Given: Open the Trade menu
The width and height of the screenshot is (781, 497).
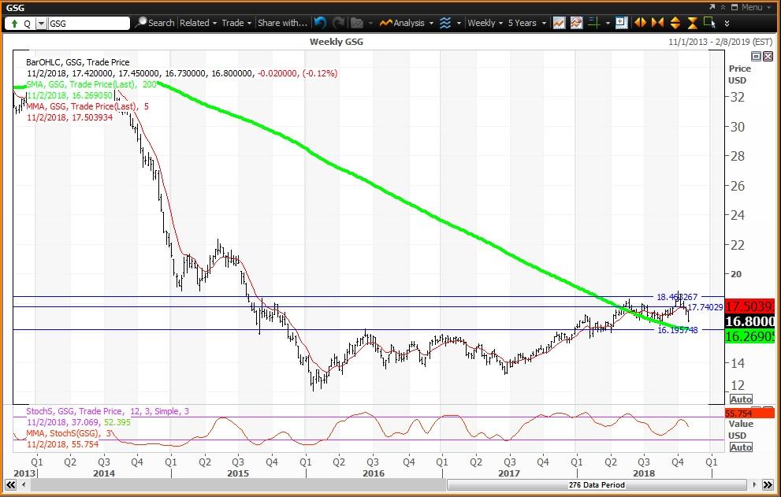Looking at the screenshot, I should tap(236, 23).
